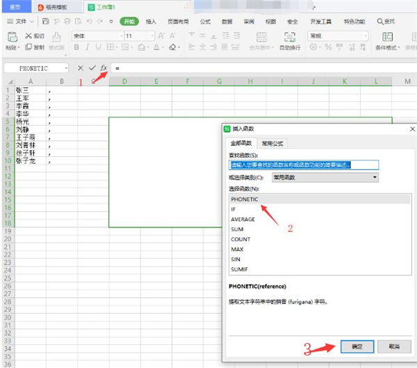Click the 剪切 (cut) scissors icon
417x368 pixels.
(x=28, y=36)
